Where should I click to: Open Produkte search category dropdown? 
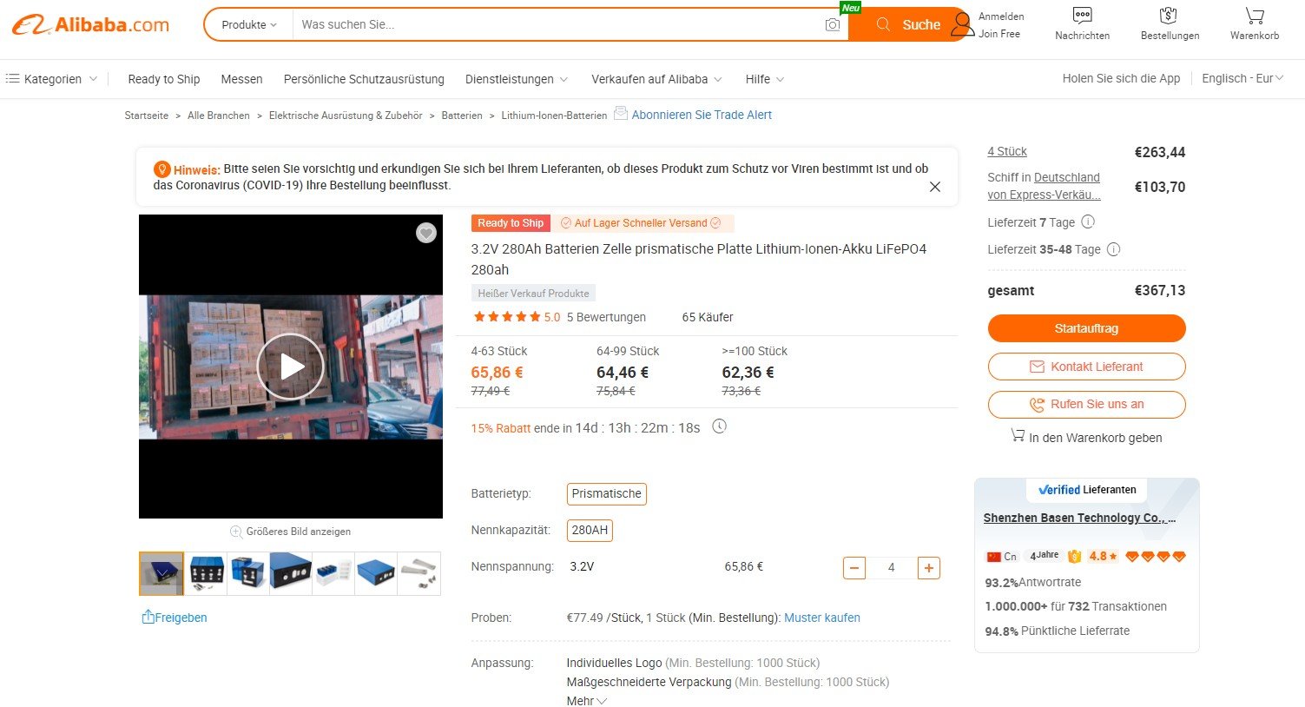(x=248, y=25)
